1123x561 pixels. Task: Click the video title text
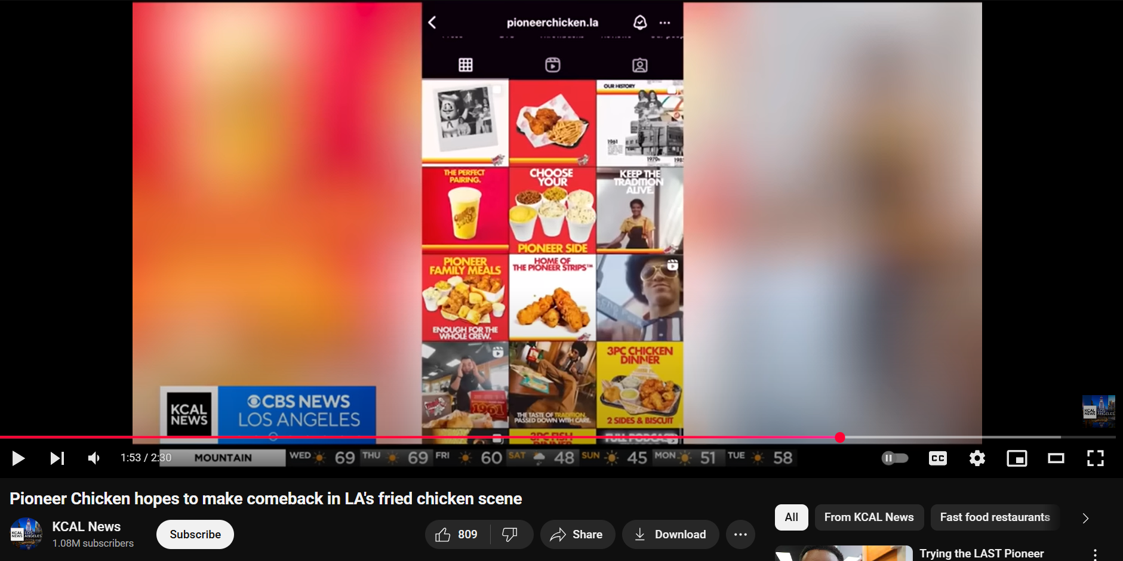point(266,499)
